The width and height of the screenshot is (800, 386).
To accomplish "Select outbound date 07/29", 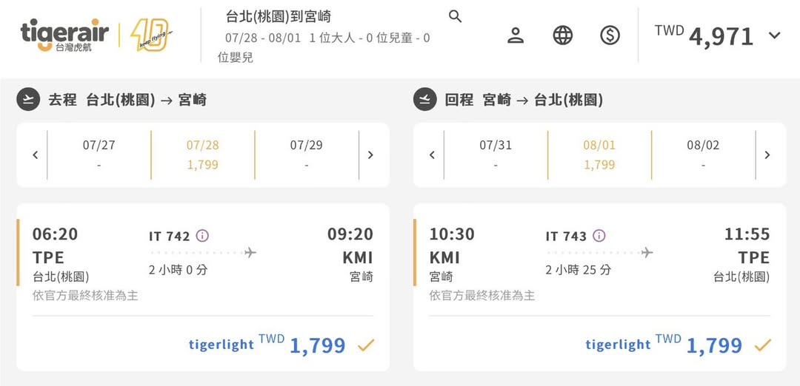I will coord(307,155).
